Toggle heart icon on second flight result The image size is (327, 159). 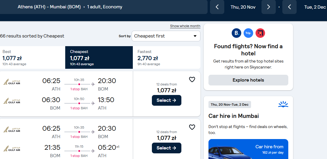tap(192, 127)
